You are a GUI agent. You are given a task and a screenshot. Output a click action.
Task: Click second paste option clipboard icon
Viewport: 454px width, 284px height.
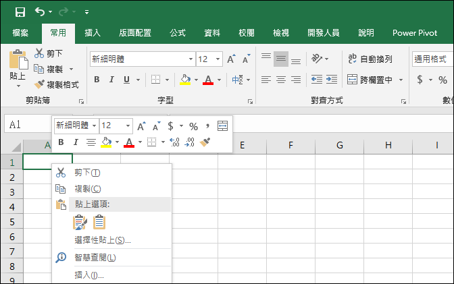point(99,222)
